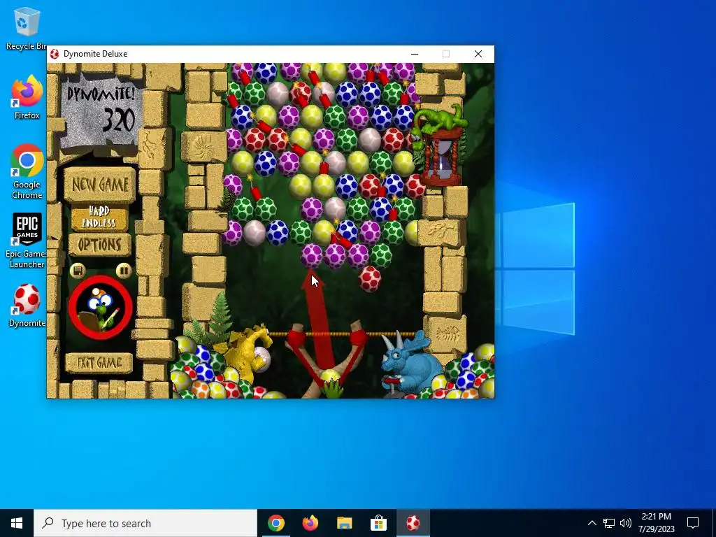The height and width of the screenshot is (537, 716).
Task: Open Firefox desktop shortcut
Action: click(x=27, y=96)
